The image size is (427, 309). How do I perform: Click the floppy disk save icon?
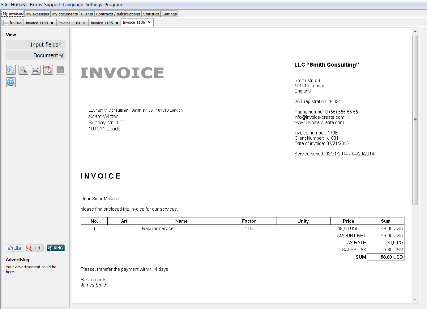click(60, 70)
